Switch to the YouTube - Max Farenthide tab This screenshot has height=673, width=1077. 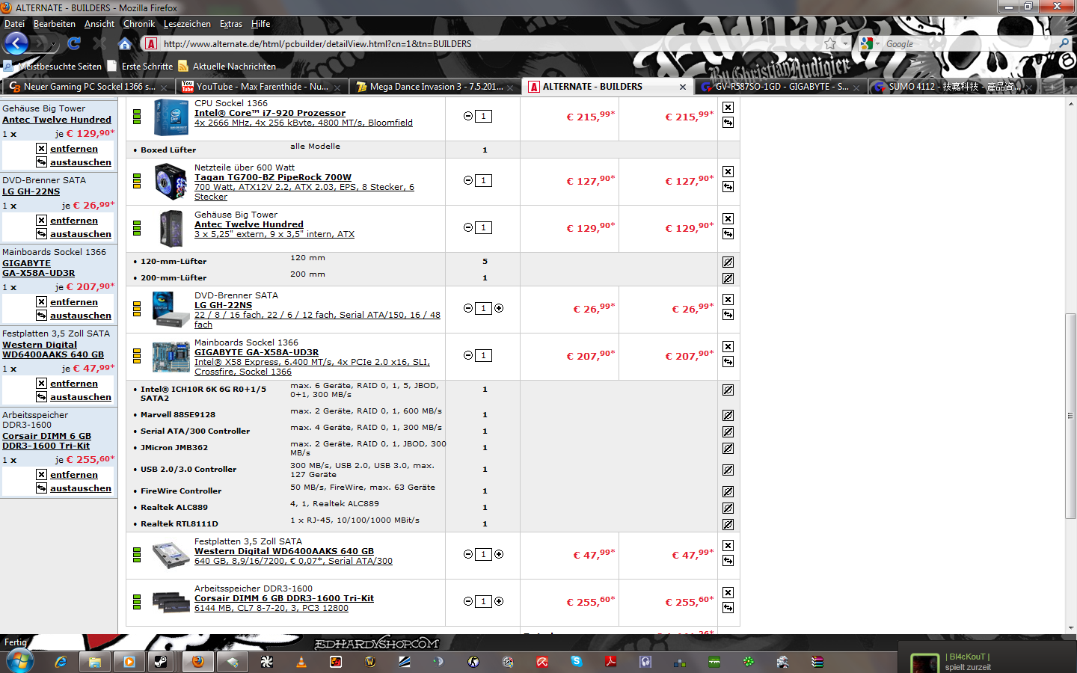(262, 87)
